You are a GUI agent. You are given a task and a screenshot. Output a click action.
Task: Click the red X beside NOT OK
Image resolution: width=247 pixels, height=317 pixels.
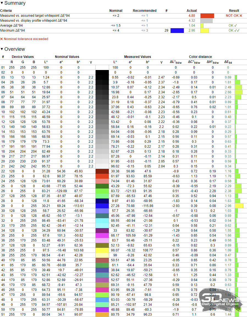tap(241, 16)
